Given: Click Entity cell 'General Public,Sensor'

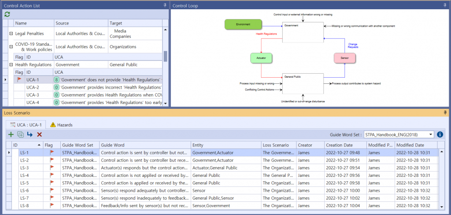Looking at the screenshot, I should coord(226,198).
